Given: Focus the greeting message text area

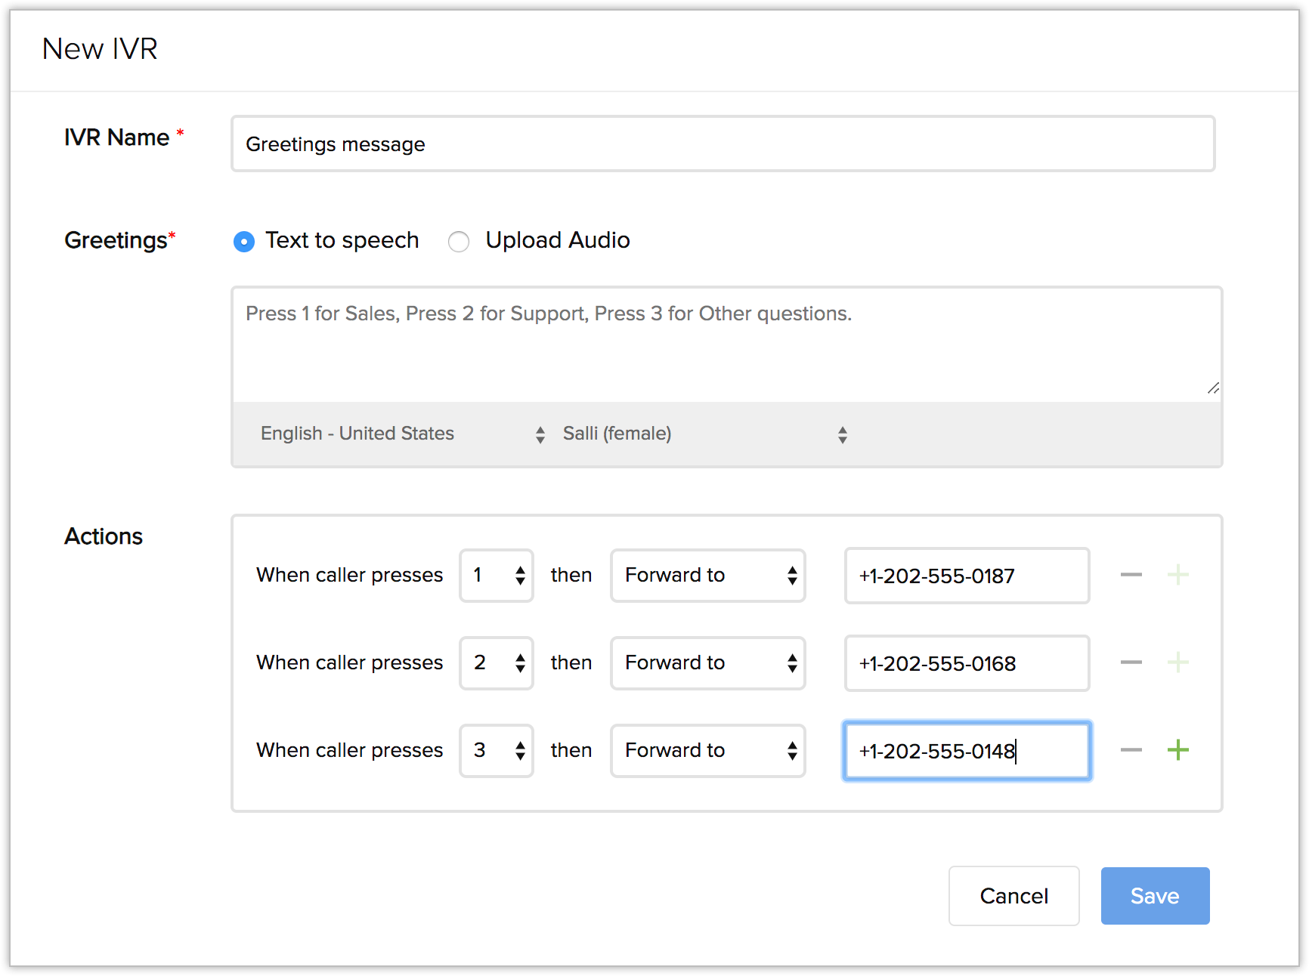Looking at the screenshot, I should point(726,344).
